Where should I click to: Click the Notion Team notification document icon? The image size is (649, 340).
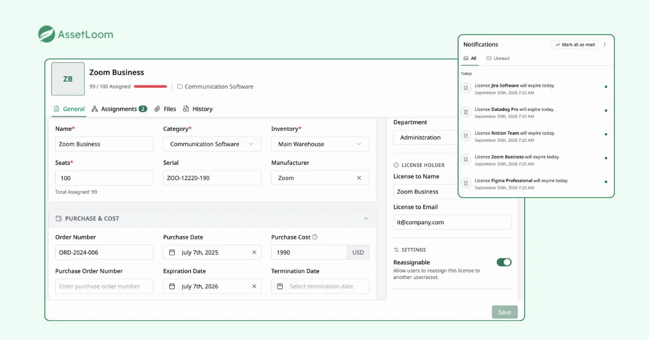pyautogui.click(x=466, y=135)
